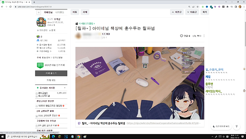Click the purple V extension icon
This screenshot has height=139, width=246.
215,7
